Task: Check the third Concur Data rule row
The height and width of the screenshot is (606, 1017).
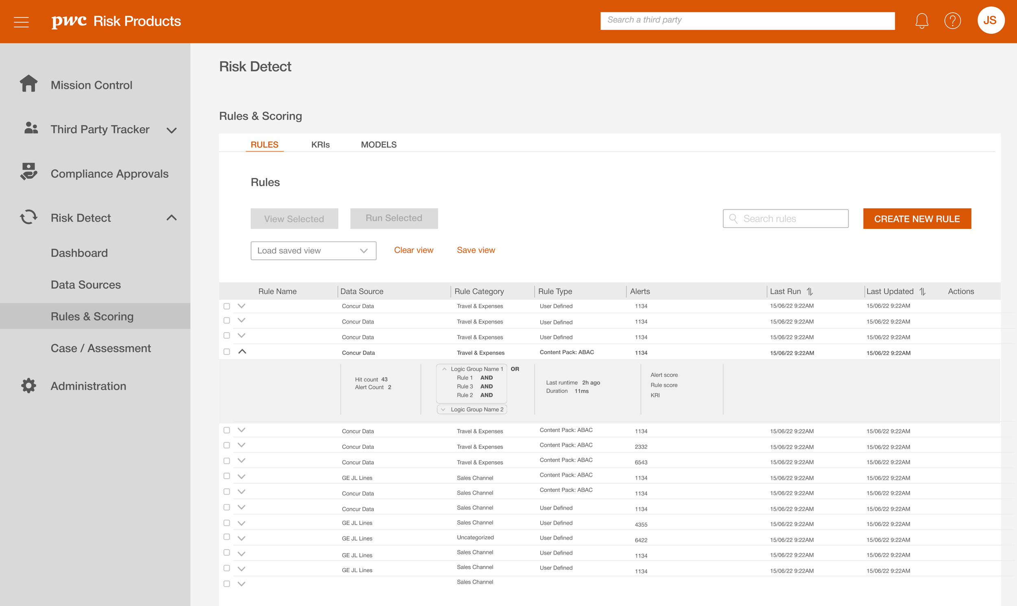Action: pyautogui.click(x=227, y=335)
